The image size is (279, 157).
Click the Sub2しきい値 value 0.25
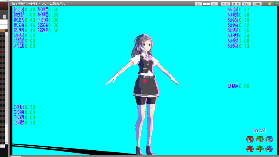244,31
